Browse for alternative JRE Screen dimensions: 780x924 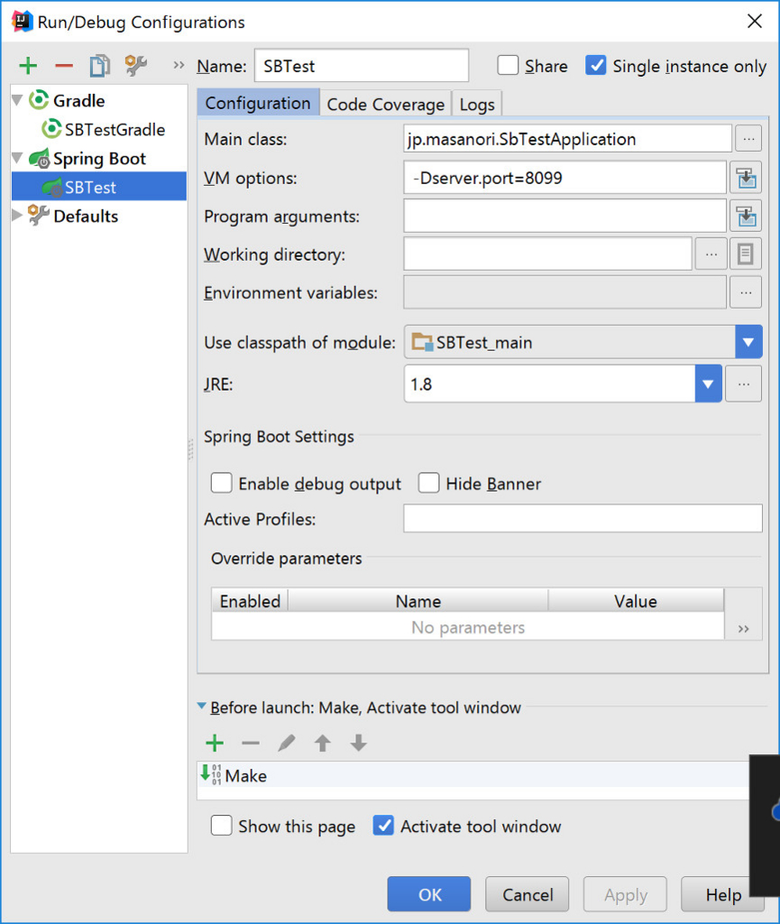[x=744, y=384]
